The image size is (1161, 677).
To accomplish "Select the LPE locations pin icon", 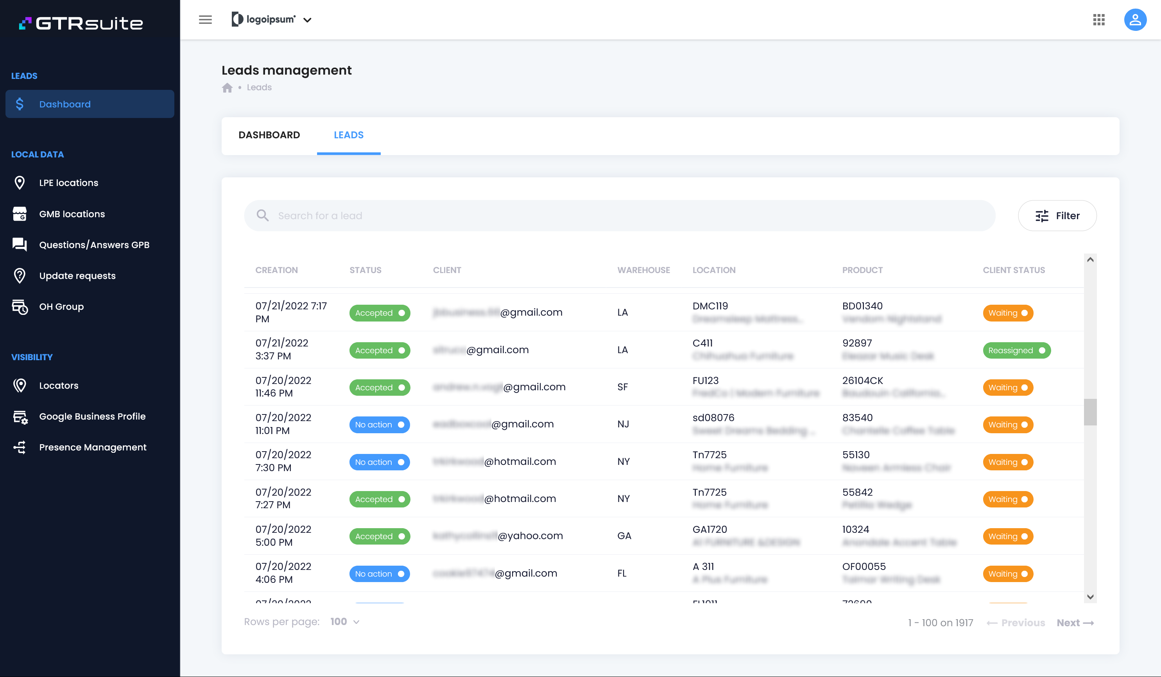I will [20, 182].
